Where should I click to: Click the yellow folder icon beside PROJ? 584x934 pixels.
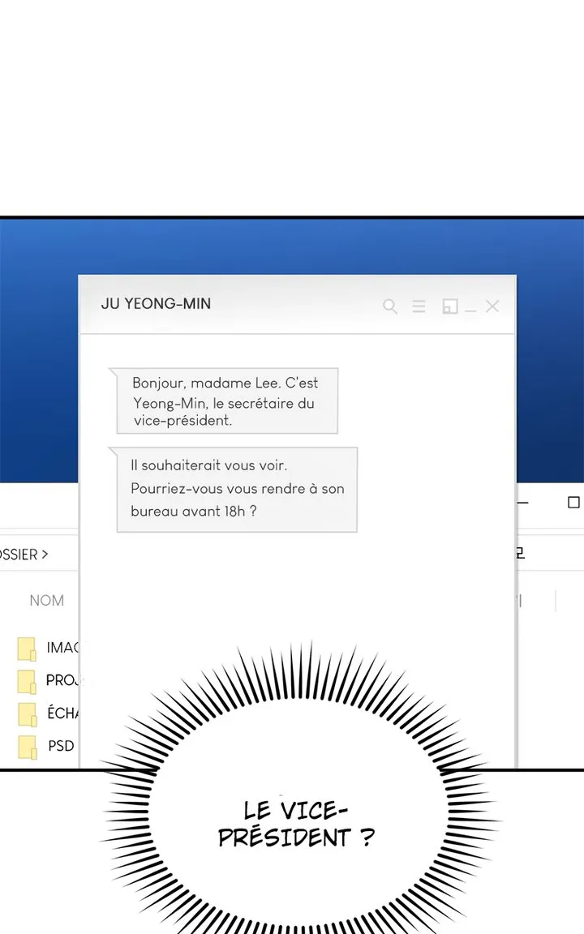pos(27,681)
